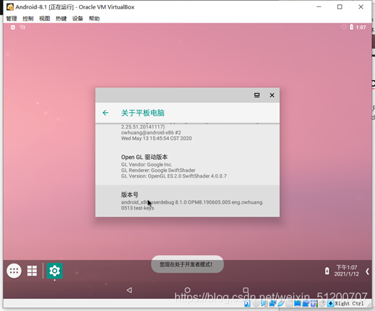
Task: Open the 管理 menu in VirtualBox
Action: (x=11, y=18)
